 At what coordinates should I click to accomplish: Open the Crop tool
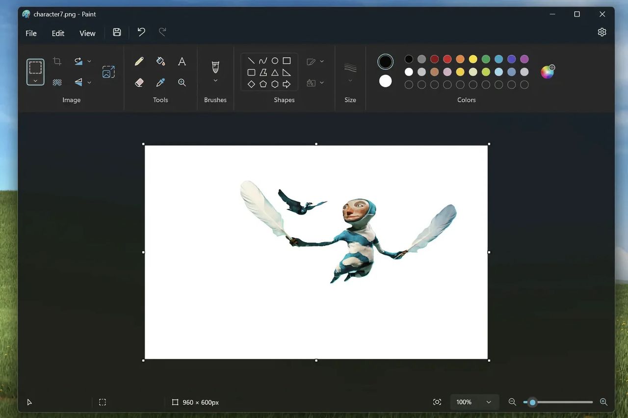pyautogui.click(x=57, y=61)
